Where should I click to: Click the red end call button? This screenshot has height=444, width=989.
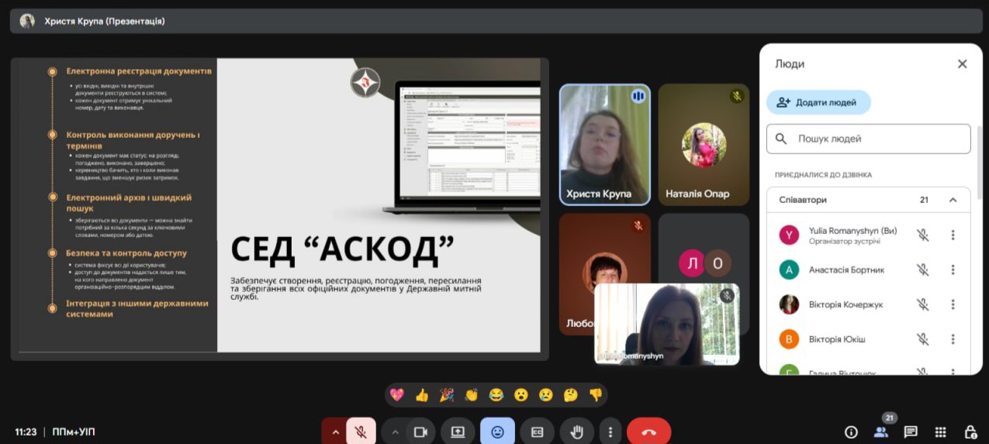[648, 432]
